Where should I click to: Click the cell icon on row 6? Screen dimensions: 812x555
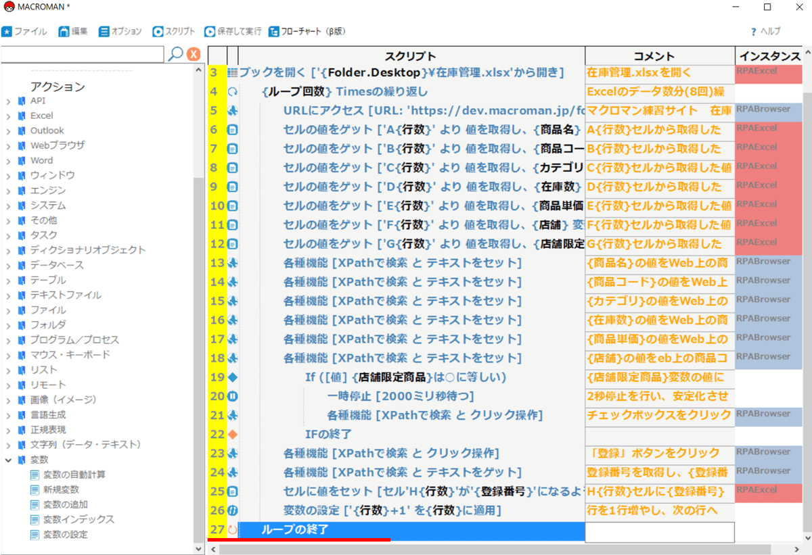coord(233,130)
